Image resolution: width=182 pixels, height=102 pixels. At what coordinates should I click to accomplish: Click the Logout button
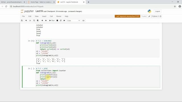coord(158,11)
